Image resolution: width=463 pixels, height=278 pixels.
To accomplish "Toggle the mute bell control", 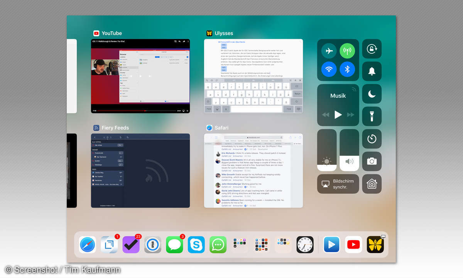I will point(372,71).
